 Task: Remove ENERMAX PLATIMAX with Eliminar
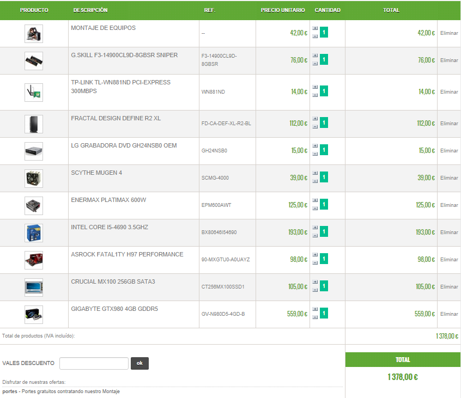449,205
